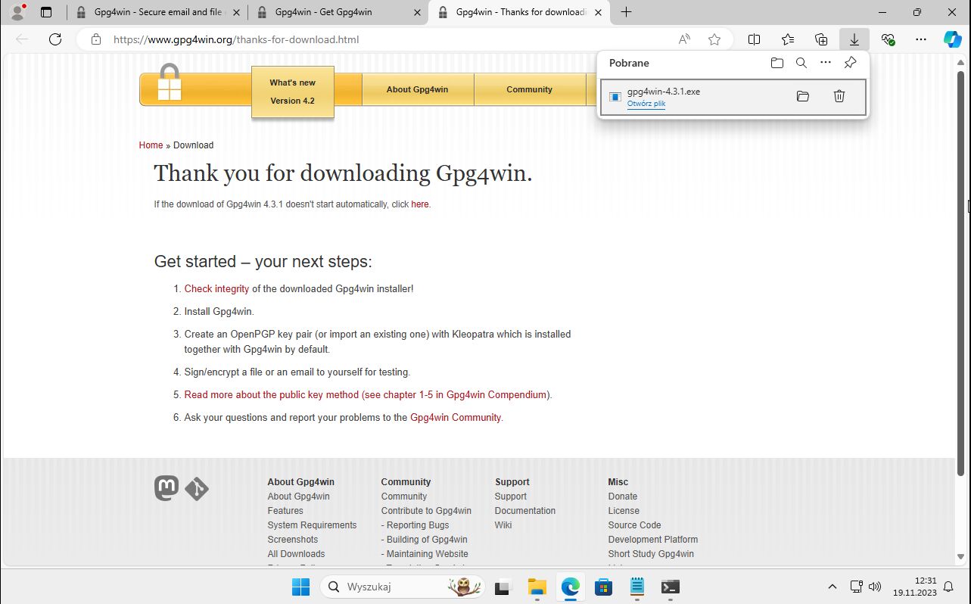Open more options menu in downloads panel

[x=825, y=63]
